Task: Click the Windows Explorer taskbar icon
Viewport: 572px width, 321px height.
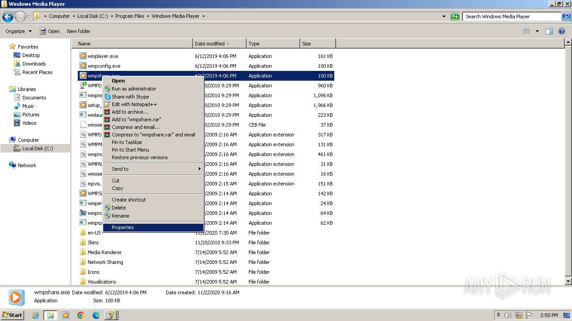Action: pyautogui.click(x=50, y=315)
